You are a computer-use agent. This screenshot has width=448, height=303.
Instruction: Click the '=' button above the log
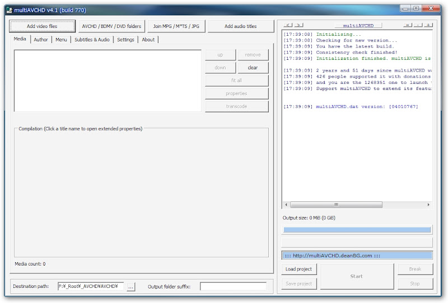pyautogui.click(x=408, y=25)
